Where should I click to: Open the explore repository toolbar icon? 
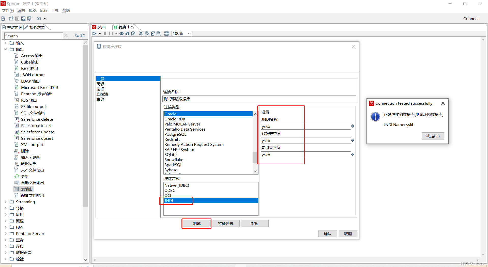[17, 19]
